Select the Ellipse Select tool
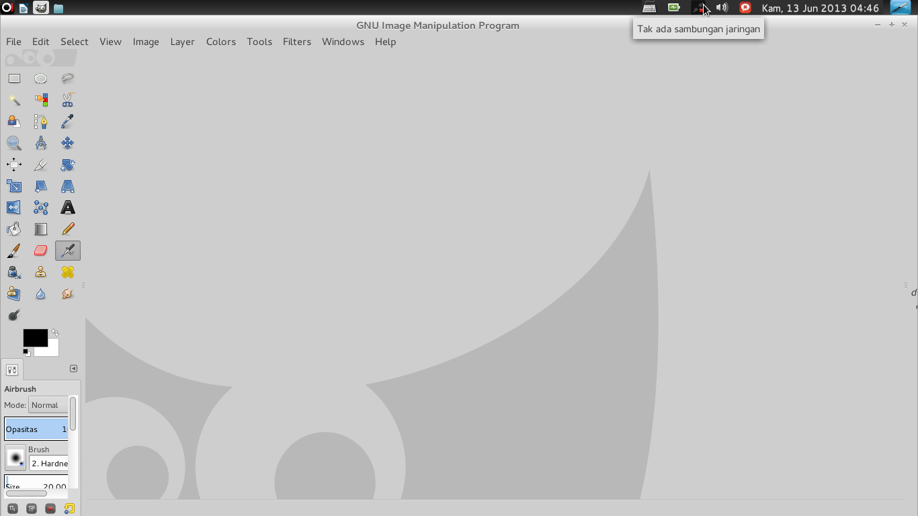 [41, 79]
